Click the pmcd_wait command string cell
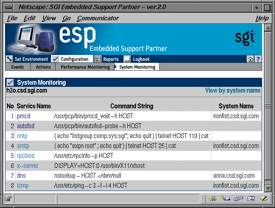Image resolution: width=275 pixels, height=208 pixels. click(132, 116)
